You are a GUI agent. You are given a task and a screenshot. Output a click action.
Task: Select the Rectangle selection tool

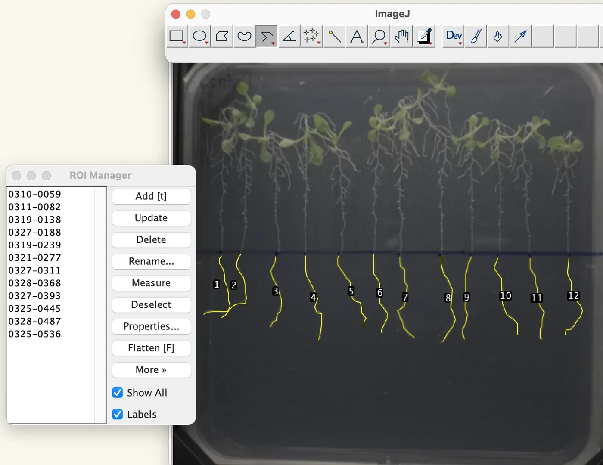point(177,36)
